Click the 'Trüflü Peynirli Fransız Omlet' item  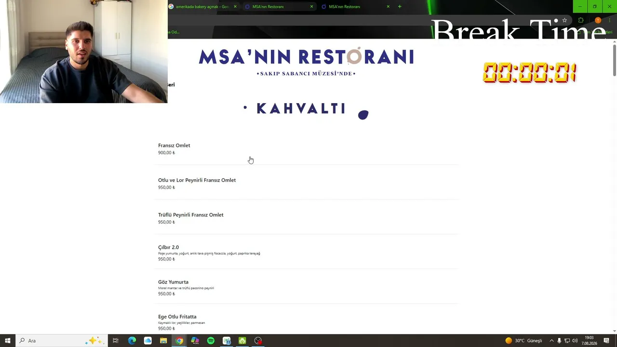click(x=191, y=215)
